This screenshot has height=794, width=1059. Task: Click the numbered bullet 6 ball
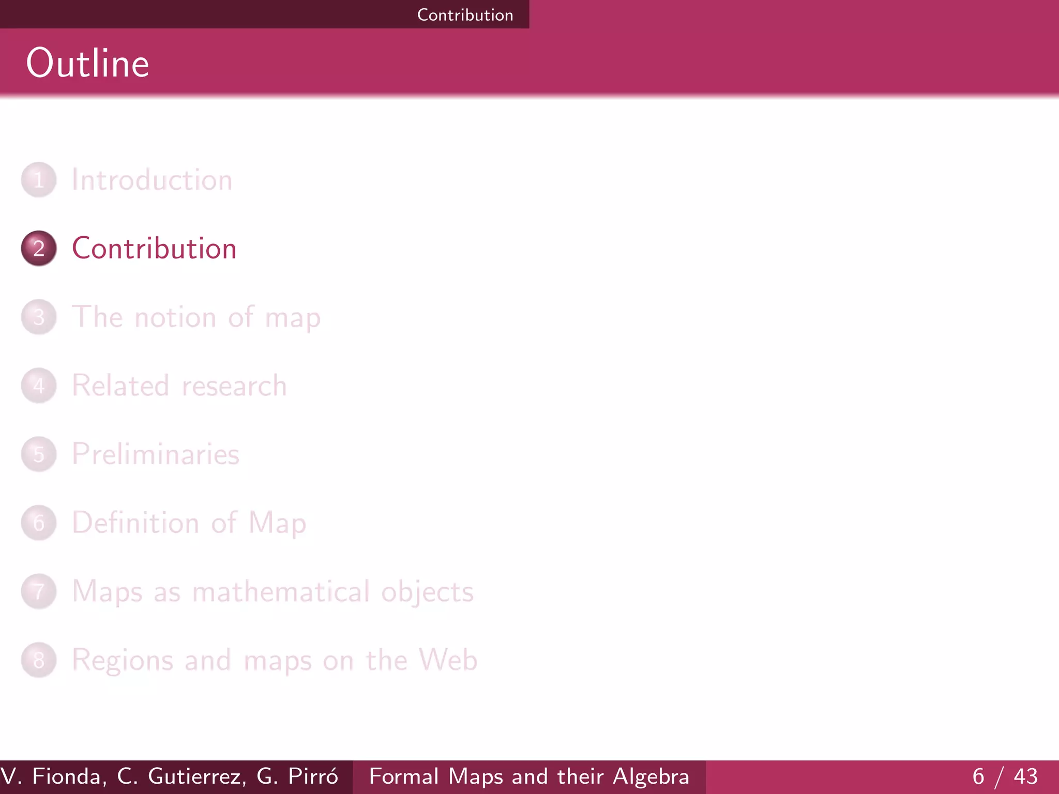point(39,523)
